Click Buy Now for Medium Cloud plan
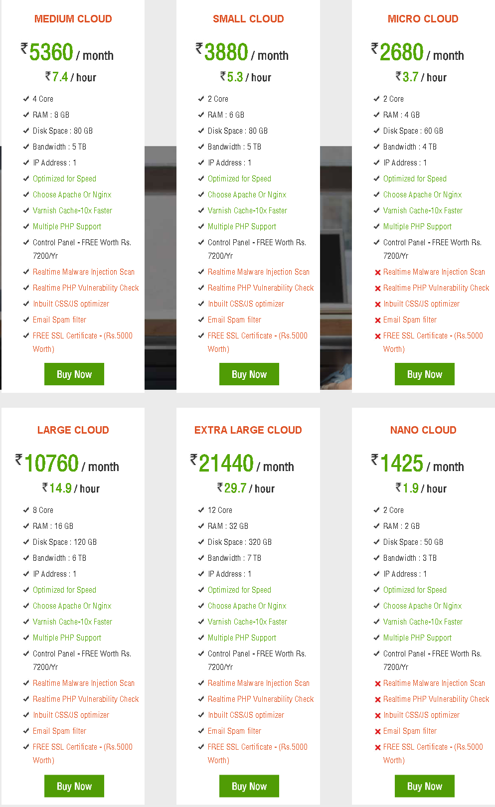 (74, 374)
